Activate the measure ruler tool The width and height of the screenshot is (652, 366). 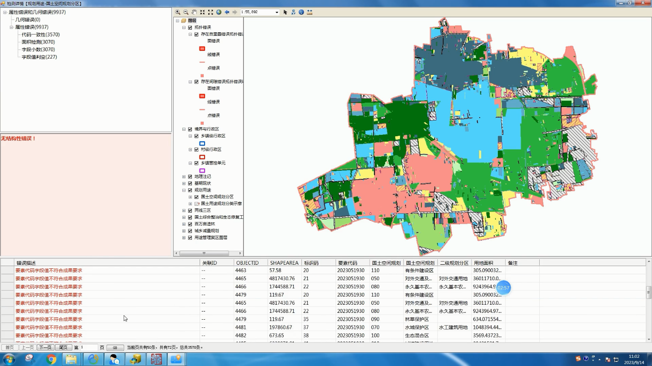tap(310, 12)
